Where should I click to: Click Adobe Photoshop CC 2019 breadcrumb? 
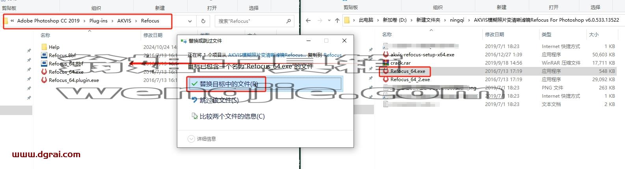(48, 20)
